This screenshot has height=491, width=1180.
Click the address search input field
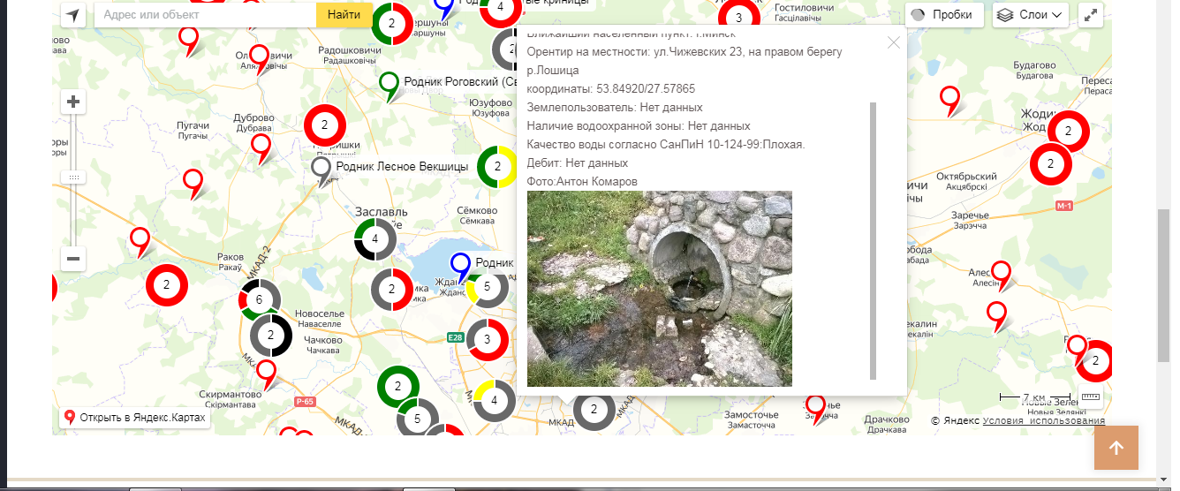(x=205, y=15)
